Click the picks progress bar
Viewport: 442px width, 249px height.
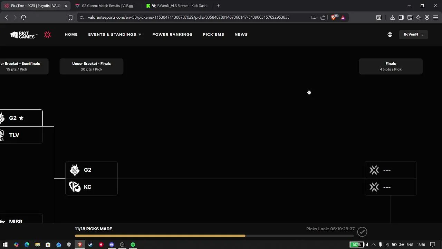click(x=214, y=236)
